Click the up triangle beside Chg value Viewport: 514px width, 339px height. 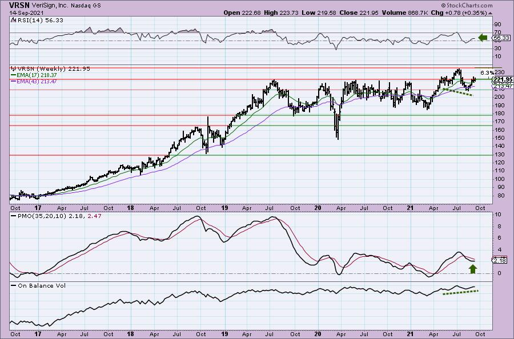click(x=490, y=13)
